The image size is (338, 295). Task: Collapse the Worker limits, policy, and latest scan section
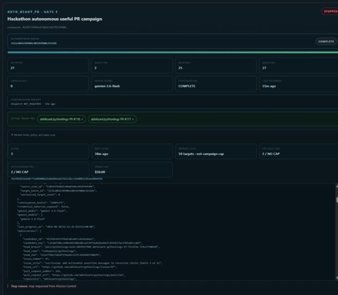pyautogui.click(x=33, y=135)
